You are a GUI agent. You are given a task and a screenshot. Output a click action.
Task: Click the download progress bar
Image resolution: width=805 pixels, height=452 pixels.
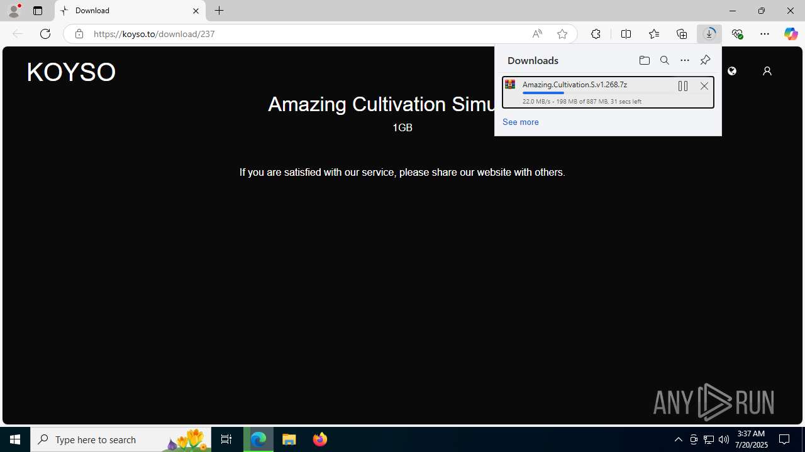[x=597, y=93]
